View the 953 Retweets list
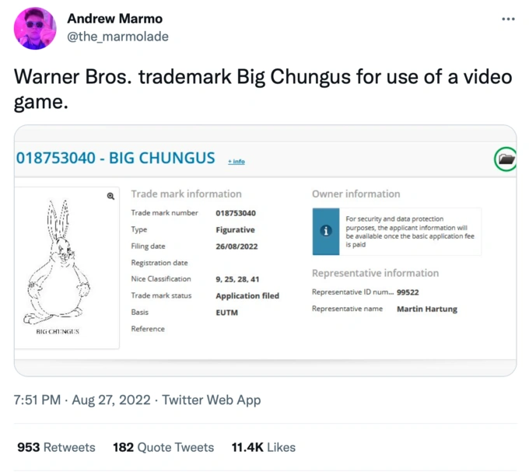The image size is (529, 472). (x=56, y=447)
